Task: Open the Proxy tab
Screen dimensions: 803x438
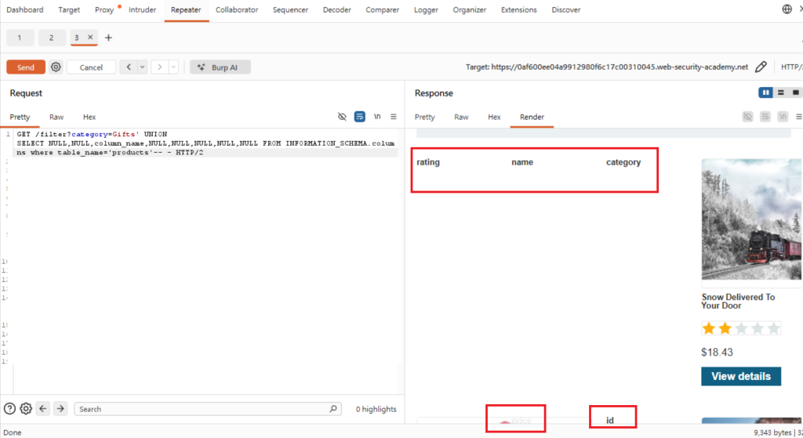Action: [x=104, y=9]
